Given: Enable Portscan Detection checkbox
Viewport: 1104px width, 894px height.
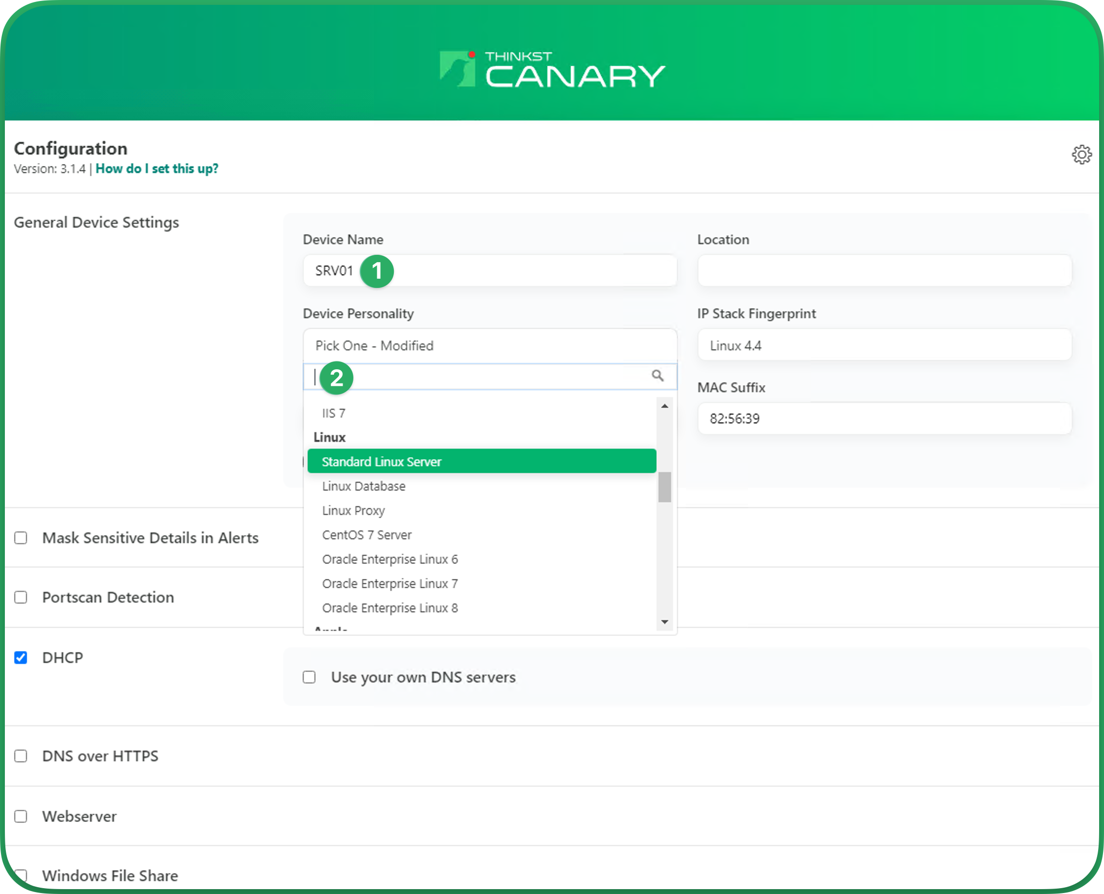Looking at the screenshot, I should pos(20,597).
